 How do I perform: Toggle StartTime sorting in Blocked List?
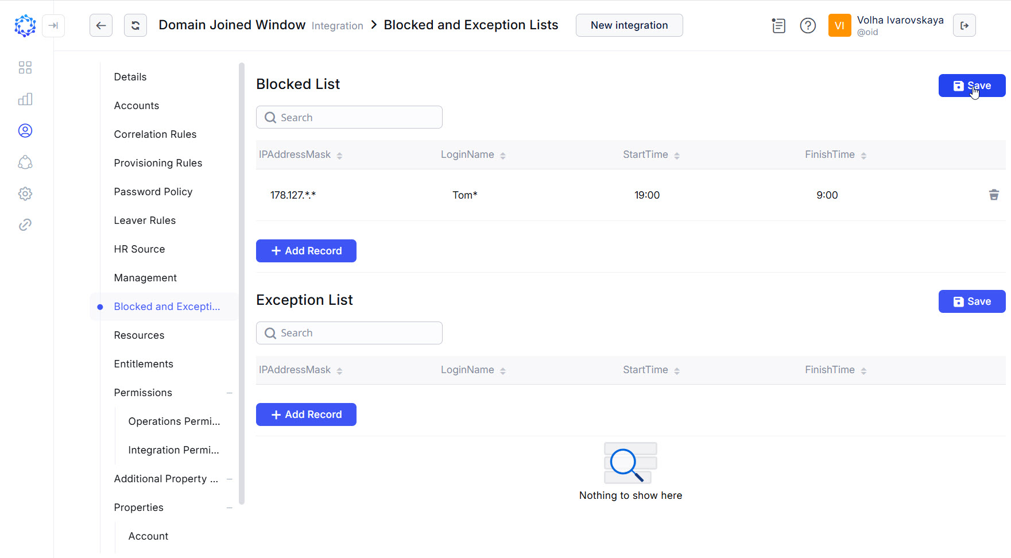point(677,155)
